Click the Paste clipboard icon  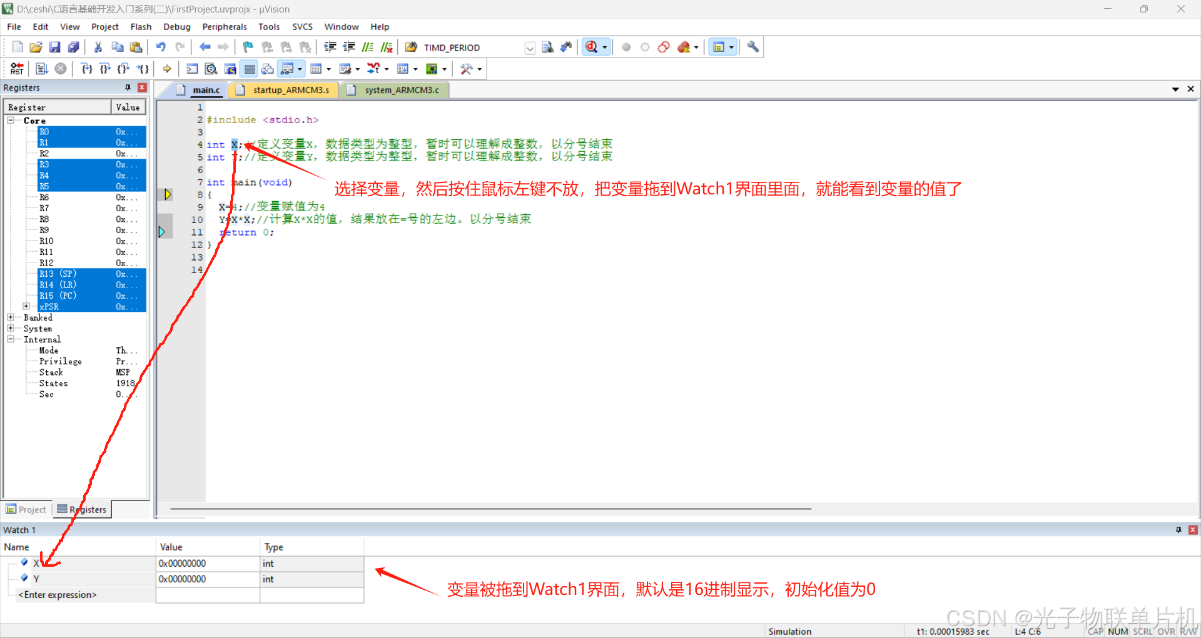136,47
